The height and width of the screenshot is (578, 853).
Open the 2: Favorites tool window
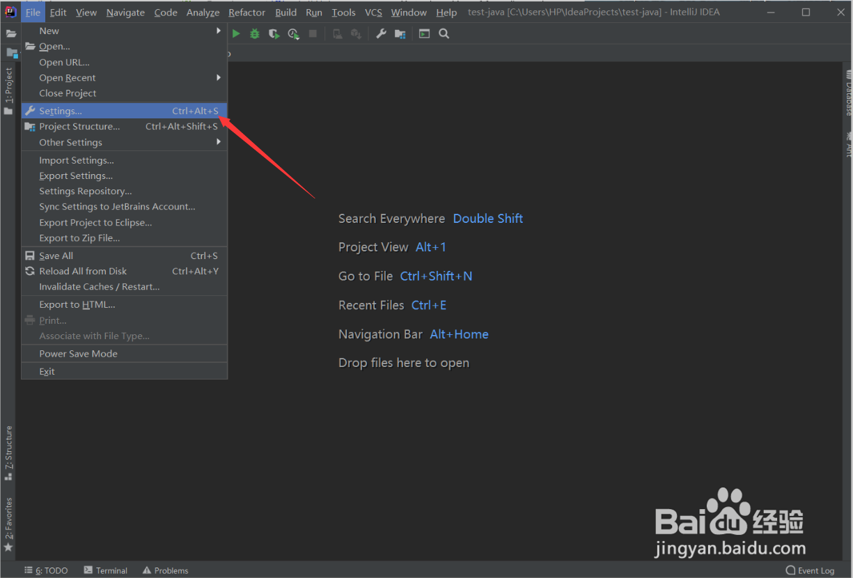(8, 524)
